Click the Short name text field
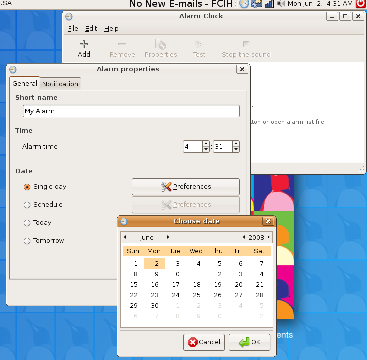The height and width of the screenshot is (360, 367). (131, 111)
